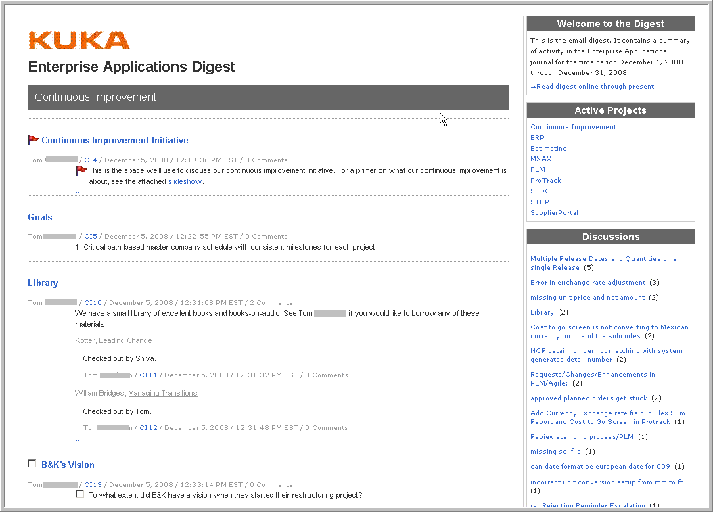The image size is (713, 512).
Task: Expand ellipsis under Library entry
Action: pos(78,440)
